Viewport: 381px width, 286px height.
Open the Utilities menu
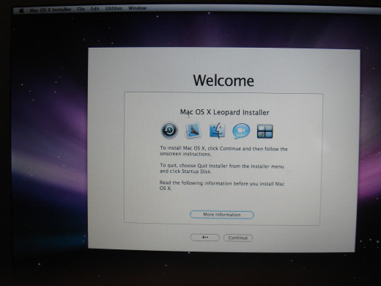point(114,9)
